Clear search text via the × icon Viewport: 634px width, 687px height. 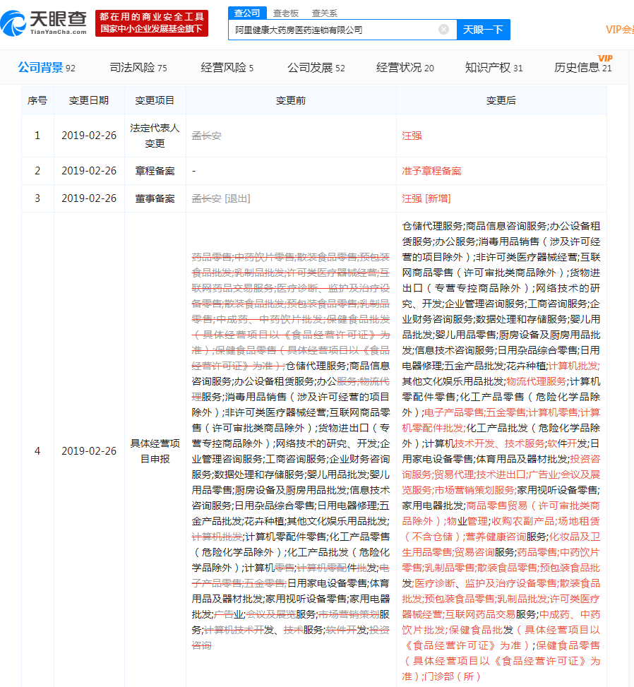[x=444, y=29]
